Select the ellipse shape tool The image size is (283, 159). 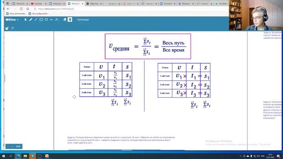(x=46, y=19)
